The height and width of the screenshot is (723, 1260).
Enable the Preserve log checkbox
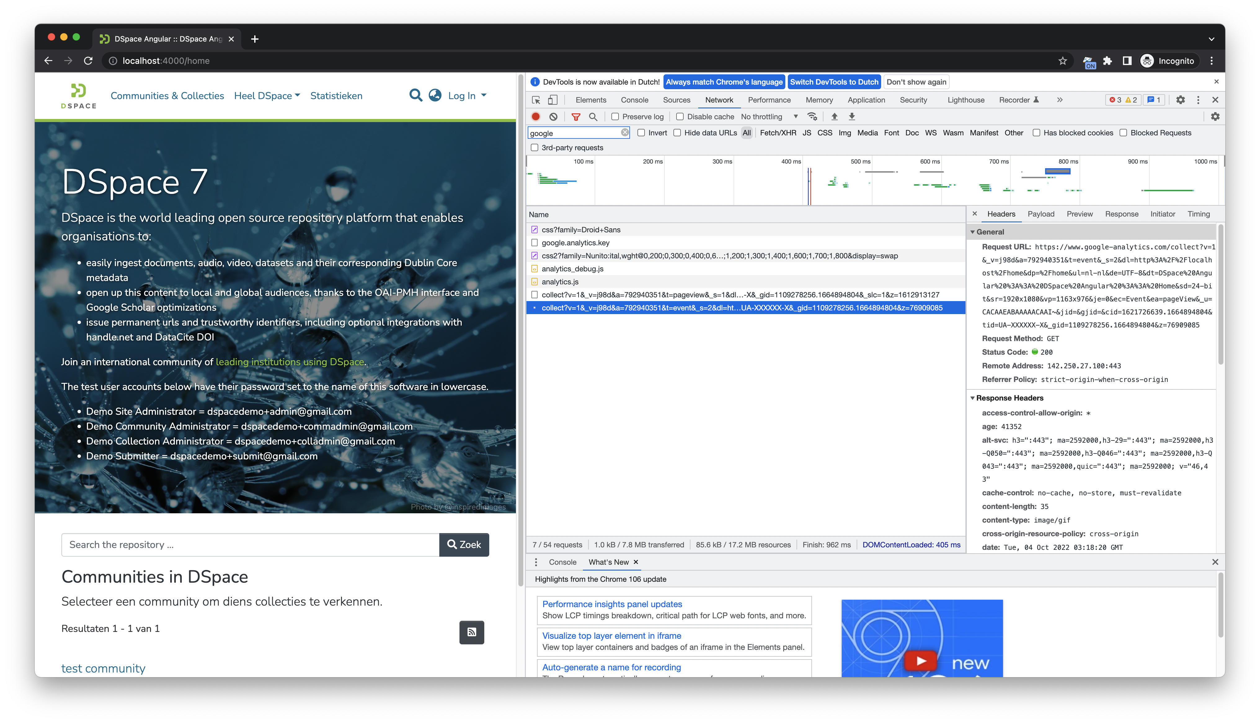coord(615,117)
